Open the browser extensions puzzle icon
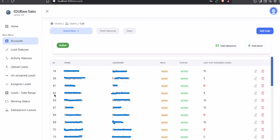This screenshot has width=280, height=140. click(x=255, y=1)
